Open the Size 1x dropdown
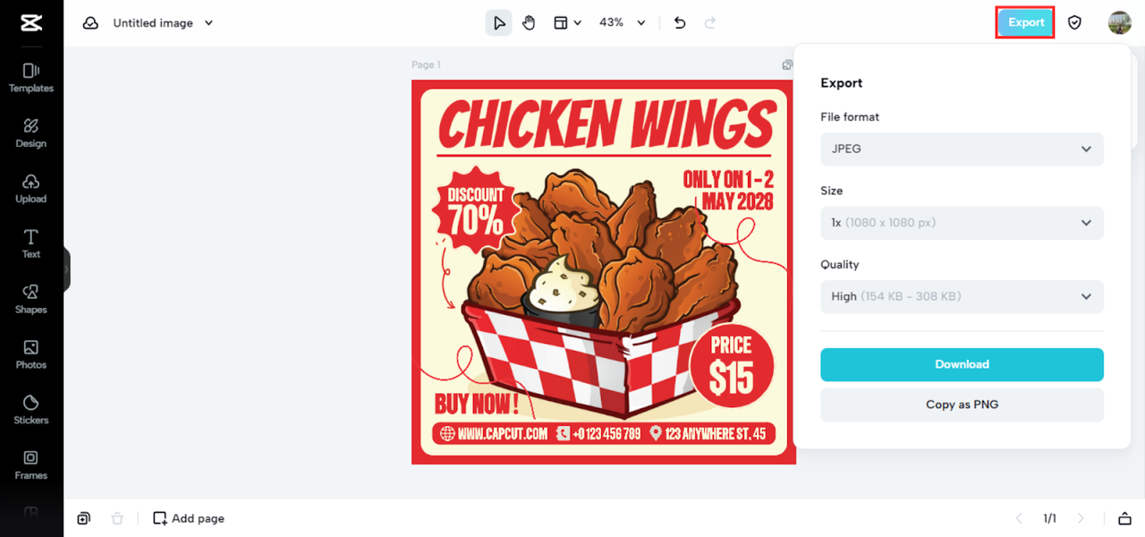This screenshot has height=537, width=1145. point(962,223)
